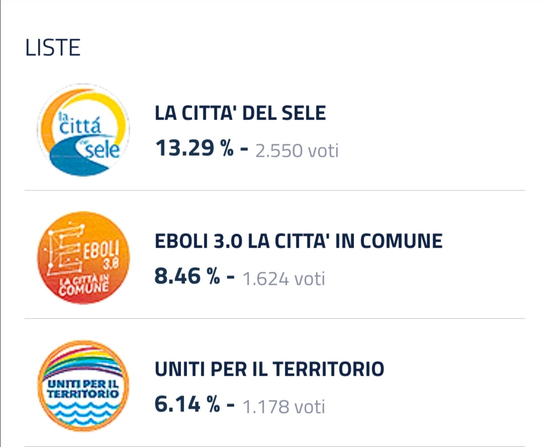
Task: Click the LISTE section heading
Action: pos(53,47)
